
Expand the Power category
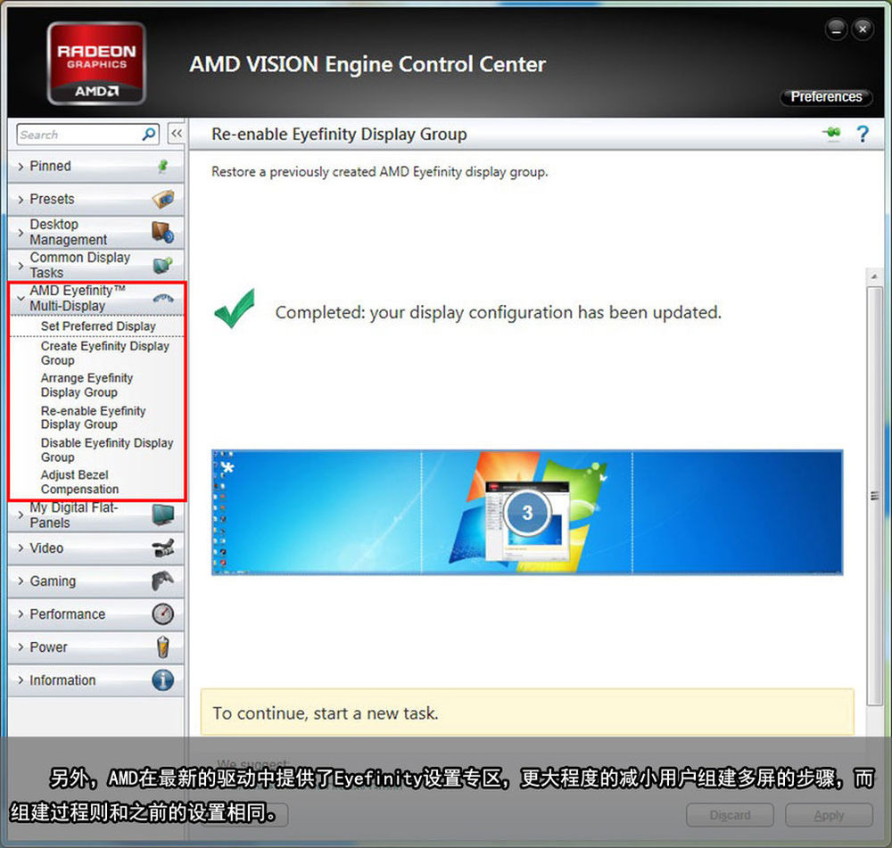pos(95,646)
